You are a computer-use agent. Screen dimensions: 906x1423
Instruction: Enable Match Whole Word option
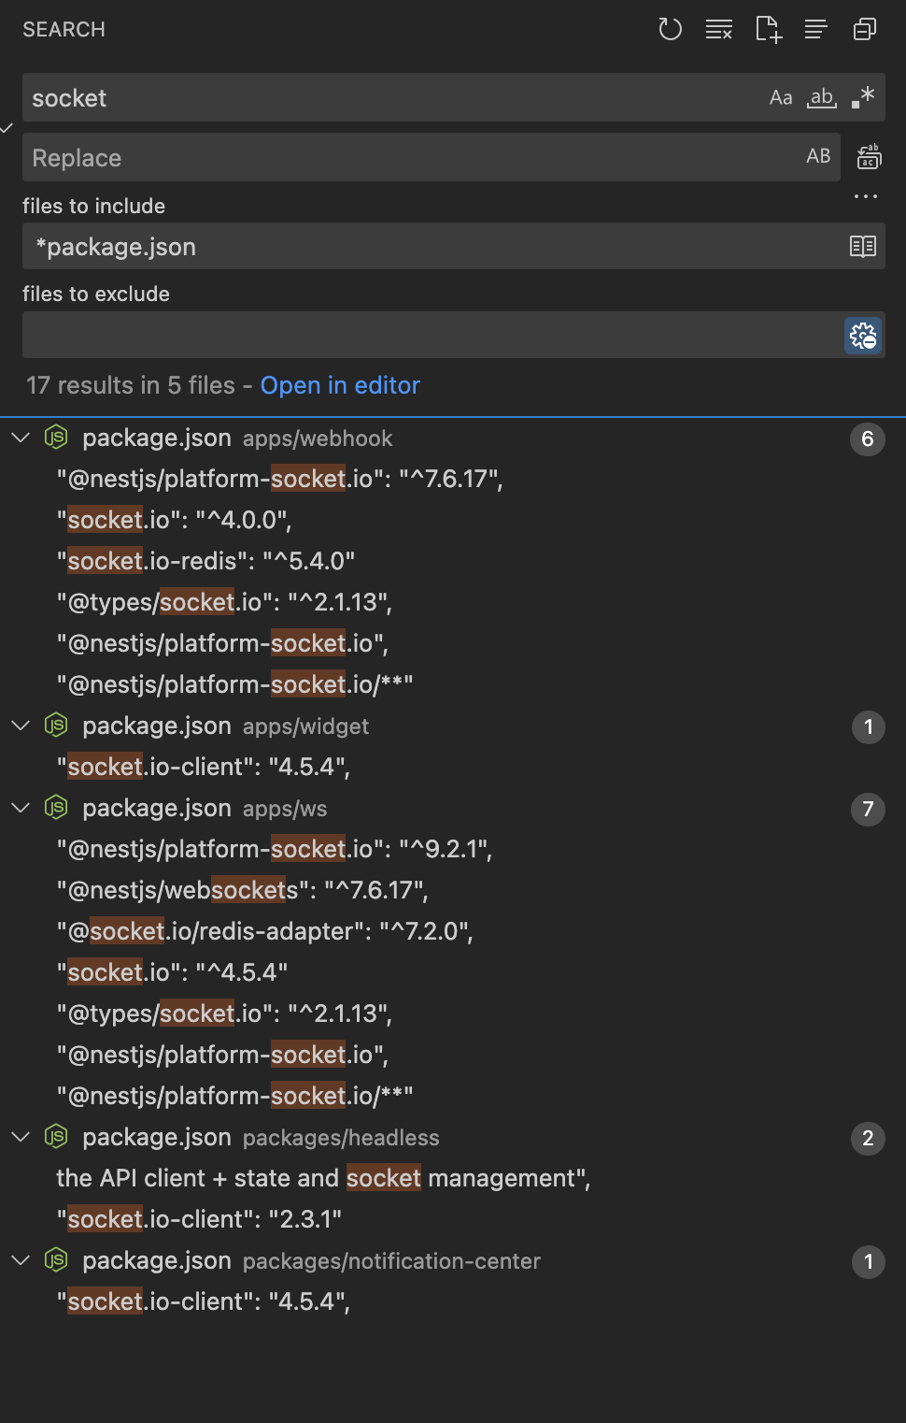(x=821, y=96)
